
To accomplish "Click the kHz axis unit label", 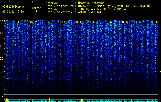I will (2, 21).
